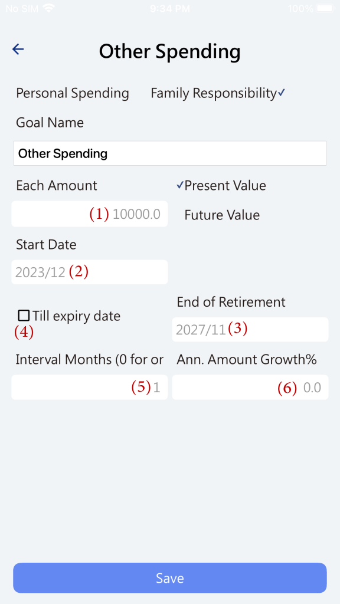
Task: Click the Save button
Action: (170, 578)
